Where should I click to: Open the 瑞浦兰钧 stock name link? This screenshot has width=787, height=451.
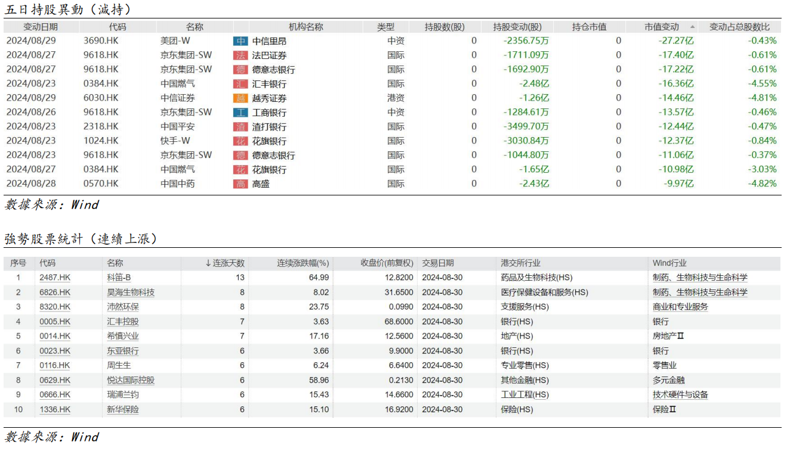[x=123, y=394]
